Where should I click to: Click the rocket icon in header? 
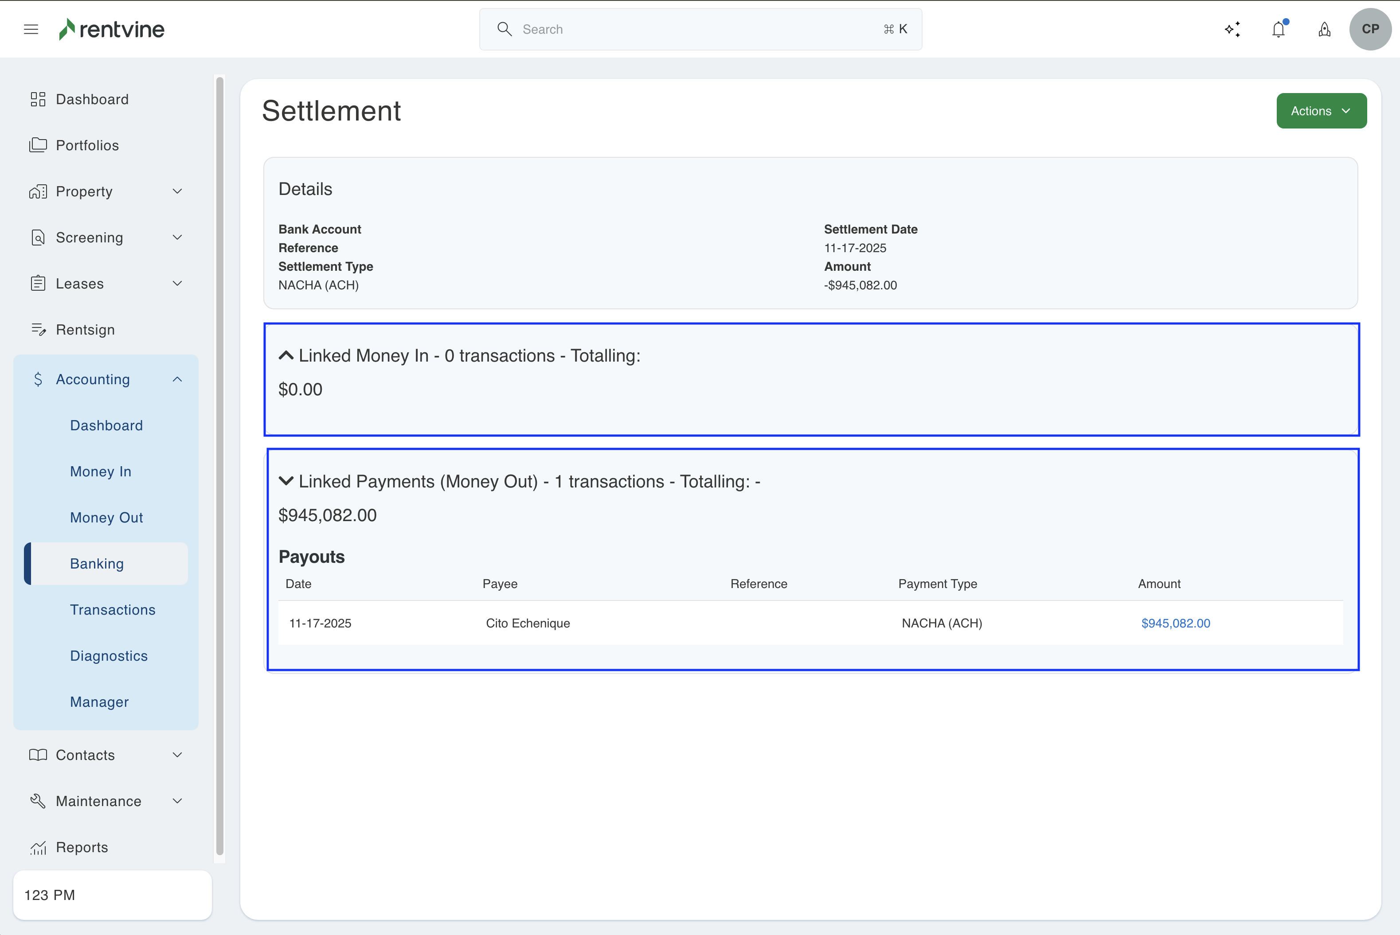pos(1324,29)
